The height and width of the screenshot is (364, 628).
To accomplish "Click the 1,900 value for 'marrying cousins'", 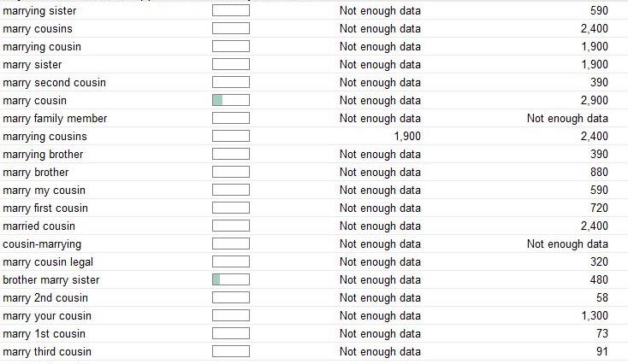I will 407,137.
